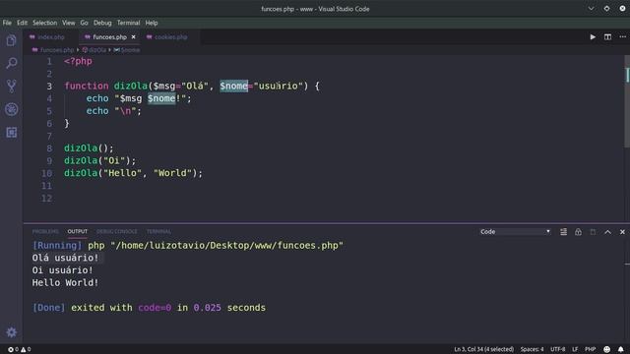Run the code with the play icon
Image resolution: width=630 pixels, height=354 pixels.
coord(593,37)
